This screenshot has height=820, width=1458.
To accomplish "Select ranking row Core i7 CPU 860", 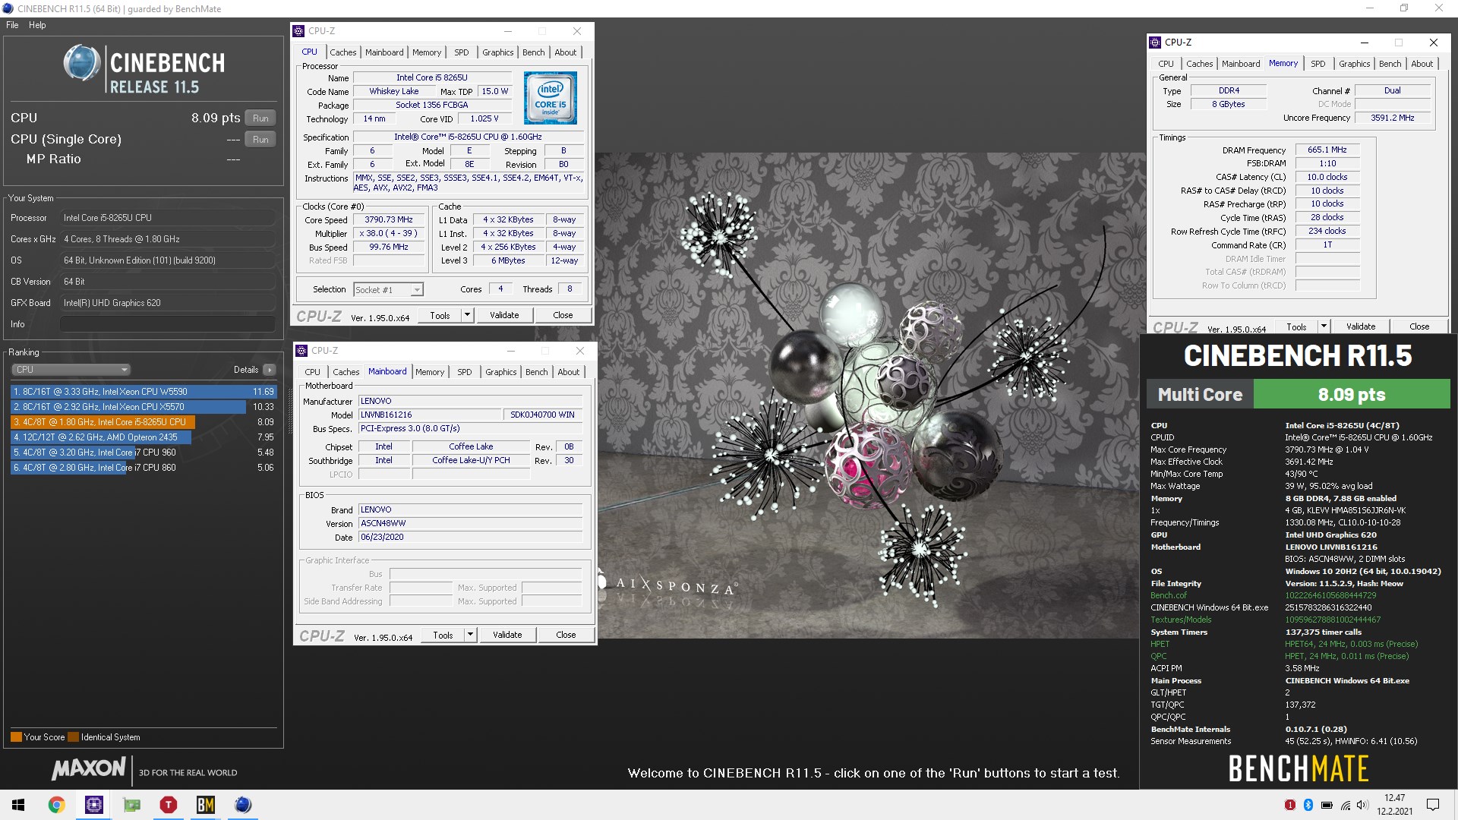I will tap(143, 468).
